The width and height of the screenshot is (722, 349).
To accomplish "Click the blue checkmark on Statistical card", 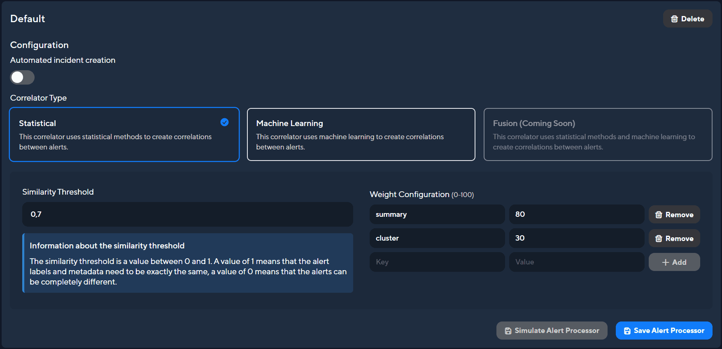I will [224, 122].
